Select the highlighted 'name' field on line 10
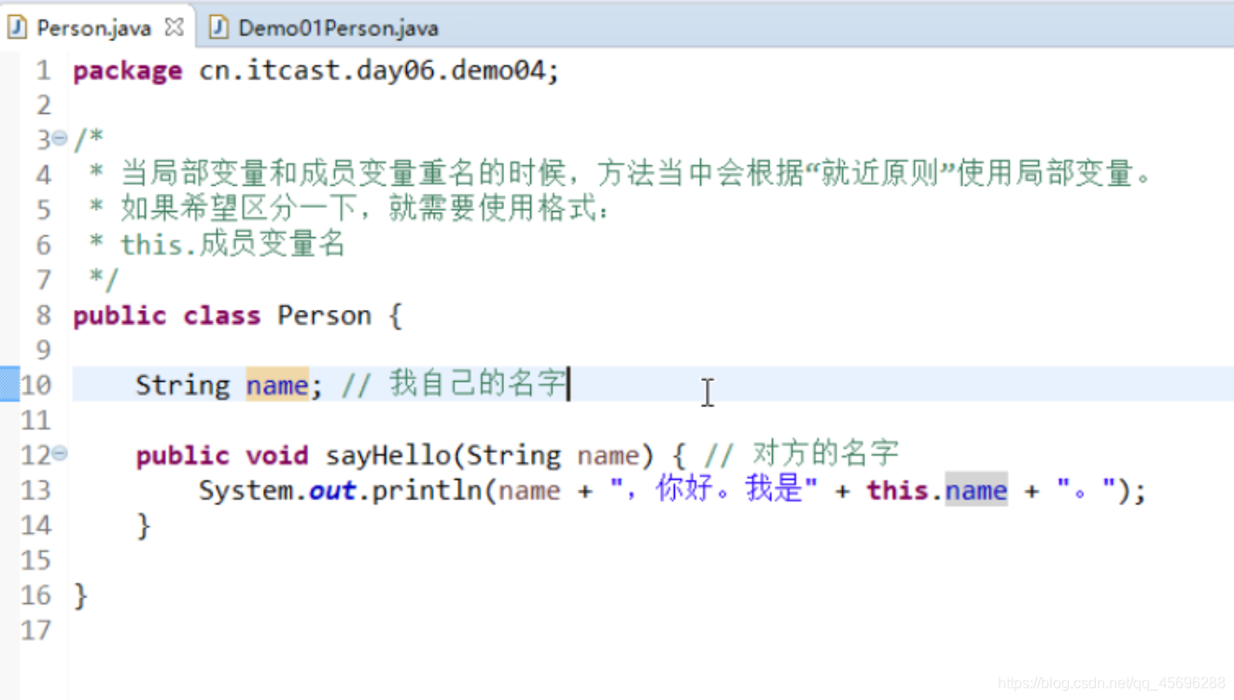The image size is (1234, 700). point(277,385)
